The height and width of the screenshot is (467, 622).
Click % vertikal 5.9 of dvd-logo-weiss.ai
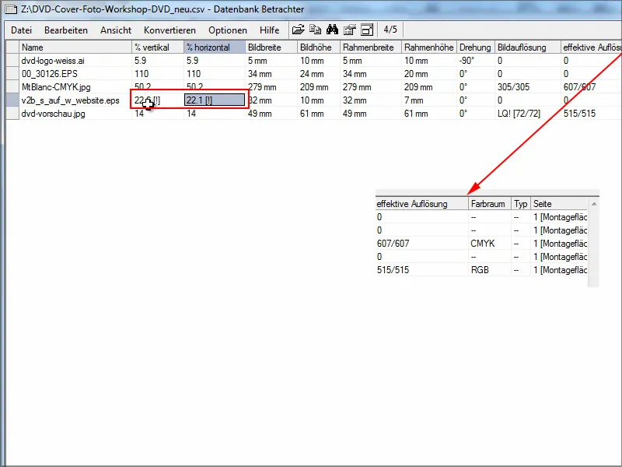(x=141, y=61)
